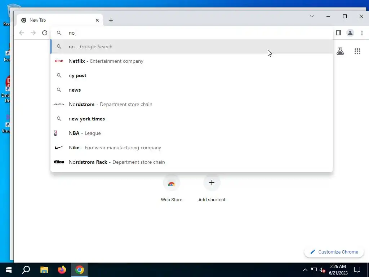Open Customize Chrome
Viewport: 369px width, 277px height.
334,252
